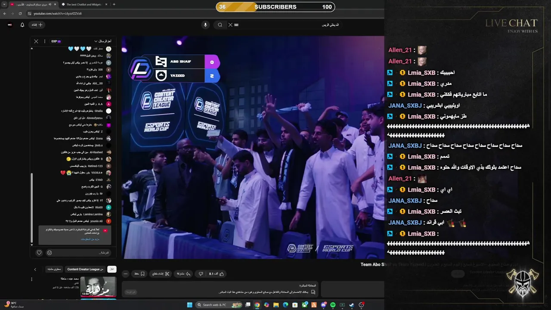551x310 pixels.
Task: Dislike the video with thumbs down
Action: (201, 273)
